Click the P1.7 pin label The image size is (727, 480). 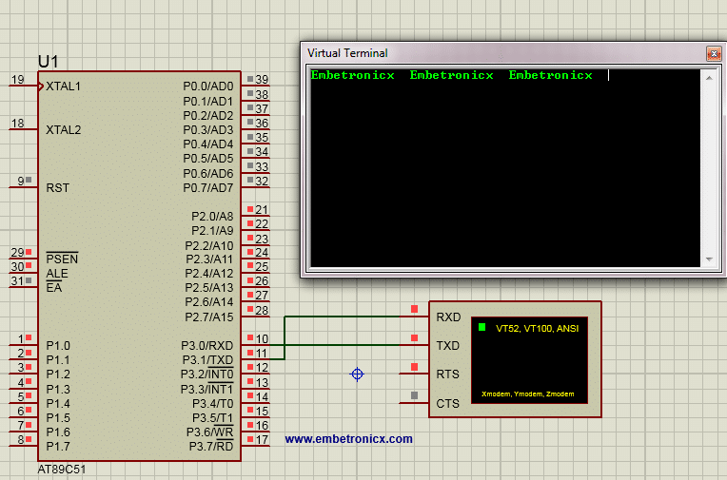[x=58, y=447]
